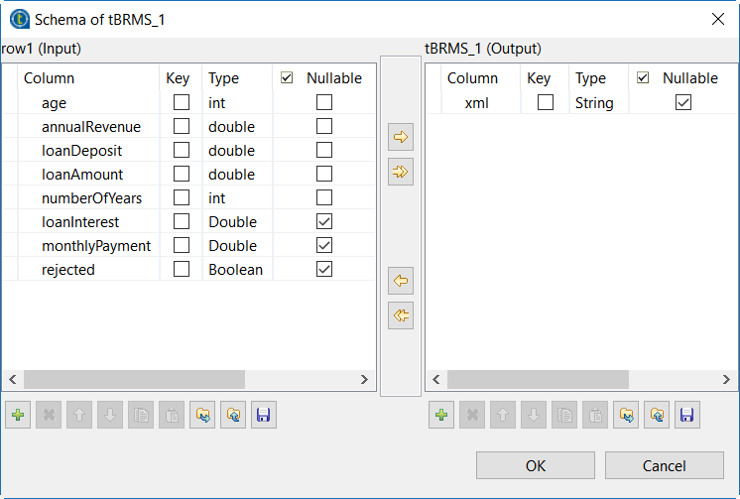This screenshot has width=740, height=499.
Task: Copy all columns to input schema
Action: 401,316
